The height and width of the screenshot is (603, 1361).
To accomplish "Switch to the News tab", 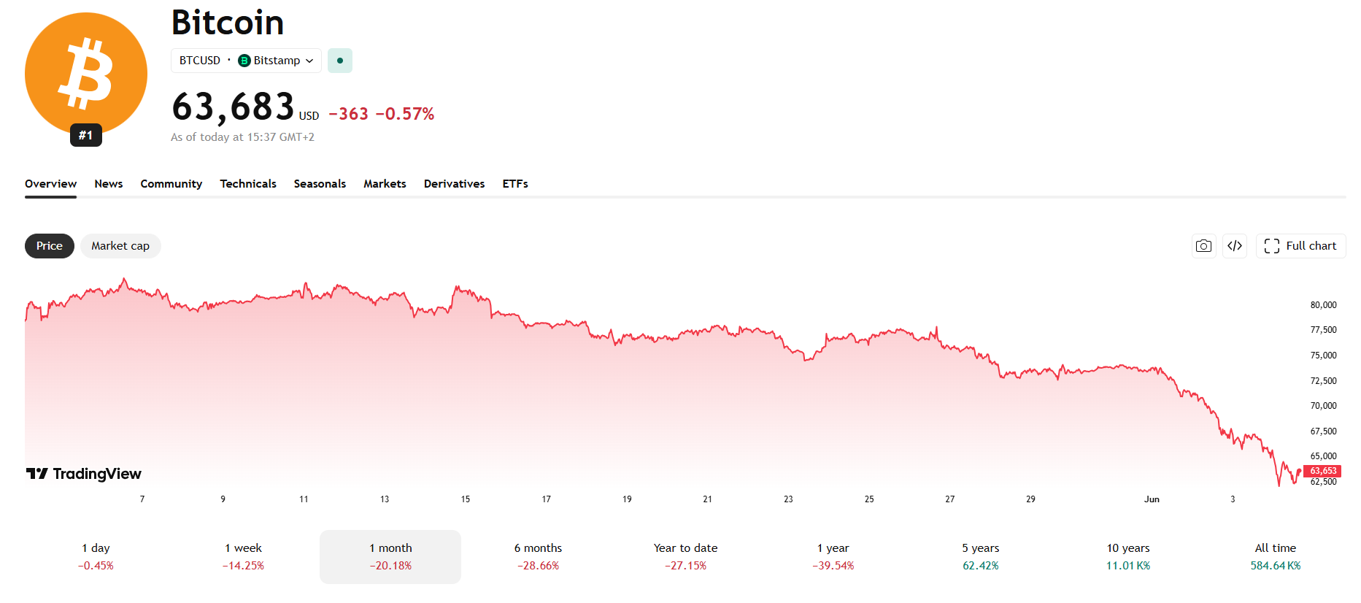I will pos(109,184).
